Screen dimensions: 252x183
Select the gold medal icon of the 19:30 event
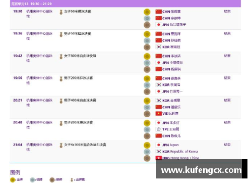(147, 12)
